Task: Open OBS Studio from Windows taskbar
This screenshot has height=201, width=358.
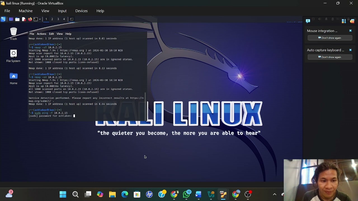Action: point(248,194)
